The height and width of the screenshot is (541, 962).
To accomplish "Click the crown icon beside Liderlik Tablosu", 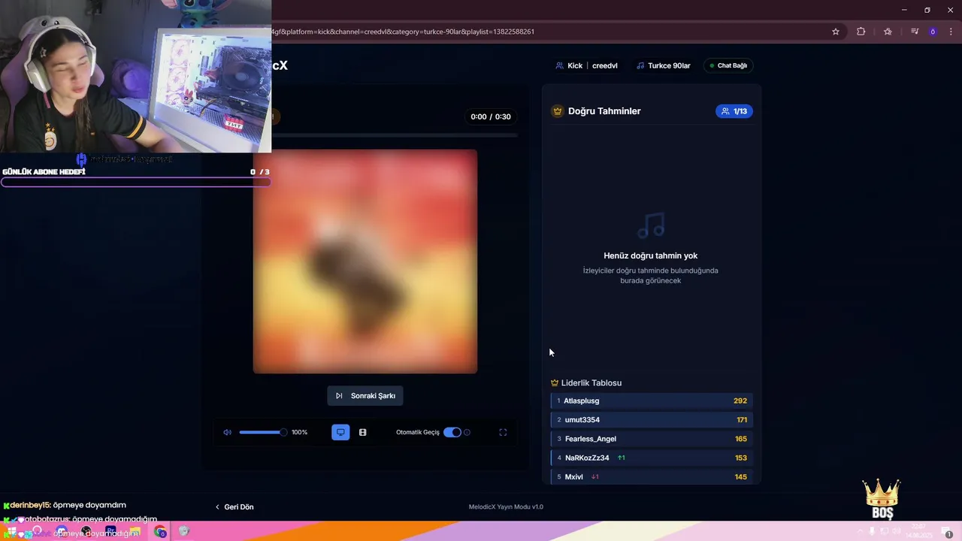I will click(555, 382).
